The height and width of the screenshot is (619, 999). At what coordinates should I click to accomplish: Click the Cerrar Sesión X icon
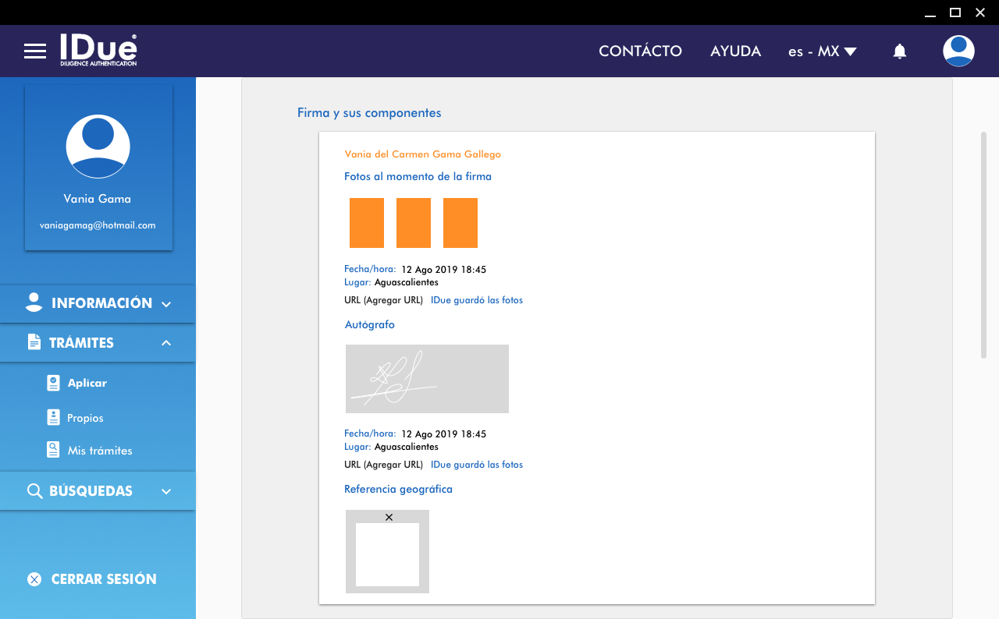[34, 579]
